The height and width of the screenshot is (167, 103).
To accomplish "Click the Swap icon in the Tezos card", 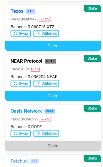I will (x=16, y=34).
